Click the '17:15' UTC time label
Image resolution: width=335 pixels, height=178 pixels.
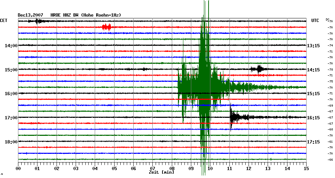click(x=313, y=142)
